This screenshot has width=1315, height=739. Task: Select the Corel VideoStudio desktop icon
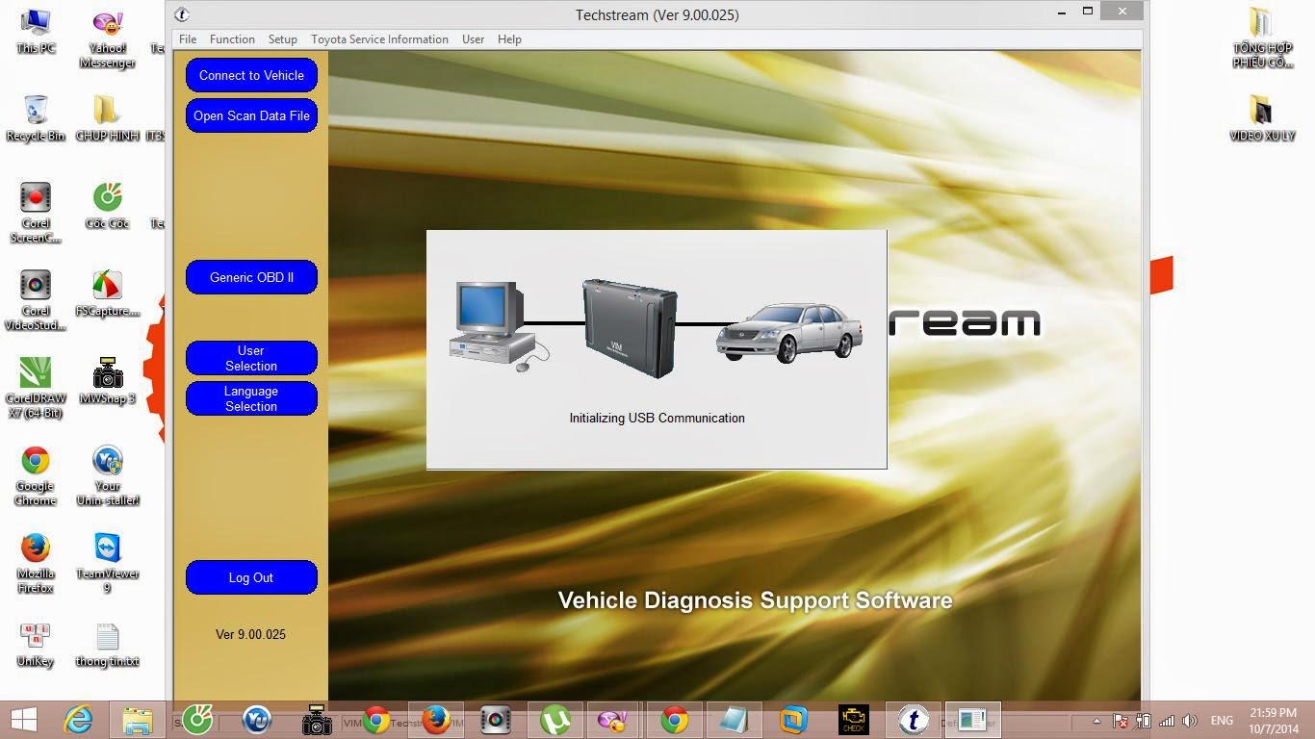tap(36, 300)
